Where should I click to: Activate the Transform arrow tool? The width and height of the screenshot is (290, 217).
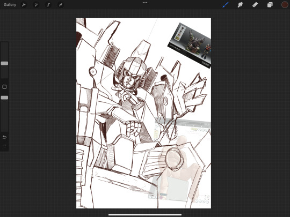[x=61, y=5]
